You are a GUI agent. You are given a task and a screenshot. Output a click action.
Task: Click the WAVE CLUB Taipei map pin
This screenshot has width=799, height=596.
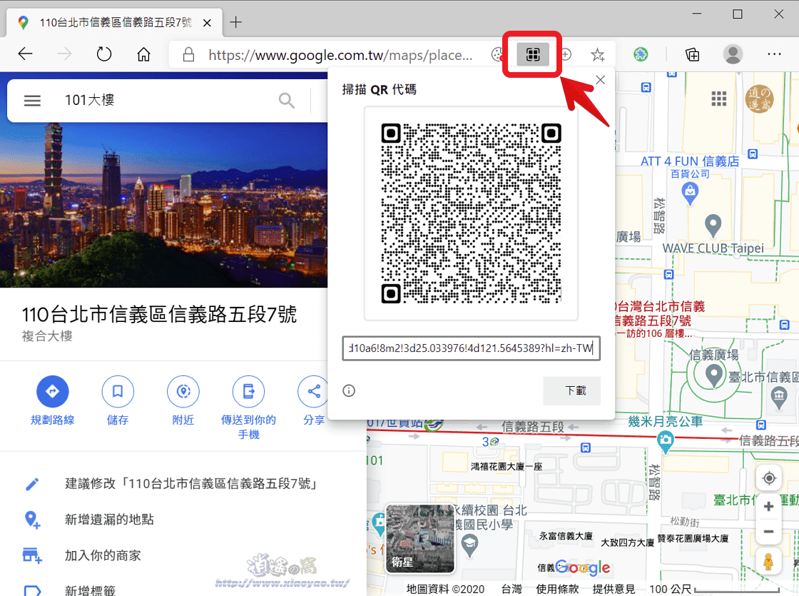pyautogui.click(x=713, y=226)
